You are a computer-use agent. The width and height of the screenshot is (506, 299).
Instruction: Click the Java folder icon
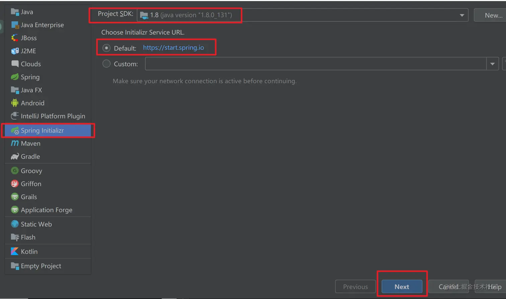(15, 12)
